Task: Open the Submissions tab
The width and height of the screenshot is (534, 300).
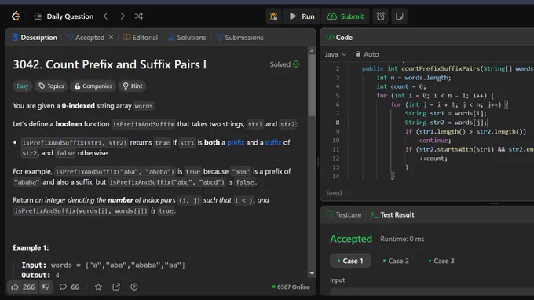Action: (240, 38)
